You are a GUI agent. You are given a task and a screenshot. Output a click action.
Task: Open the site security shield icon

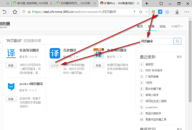[x=24, y=12]
